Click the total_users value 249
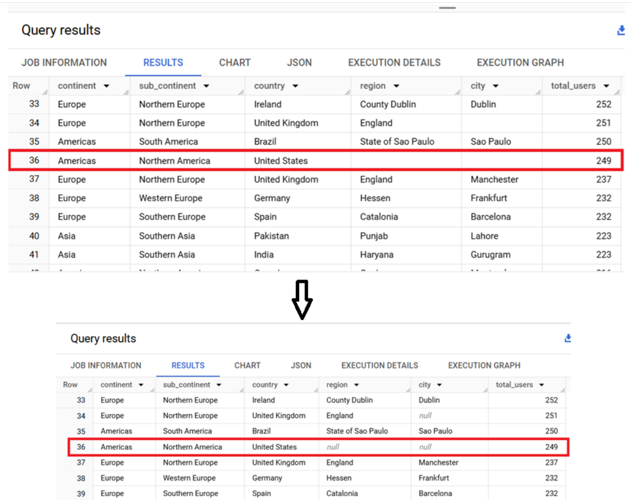Viewport: 631px width, 500px height. tap(603, 160)
